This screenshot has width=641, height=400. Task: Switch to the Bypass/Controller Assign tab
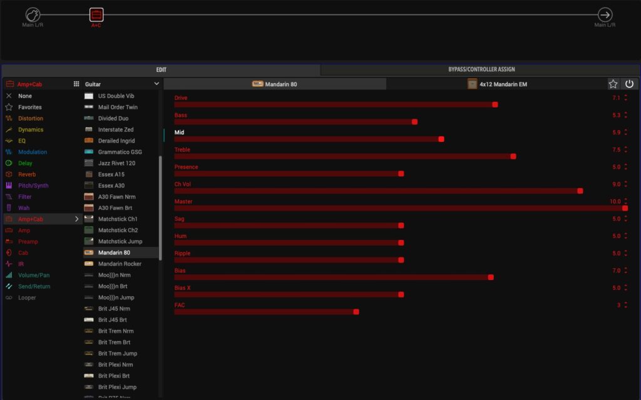click(481, 69)
